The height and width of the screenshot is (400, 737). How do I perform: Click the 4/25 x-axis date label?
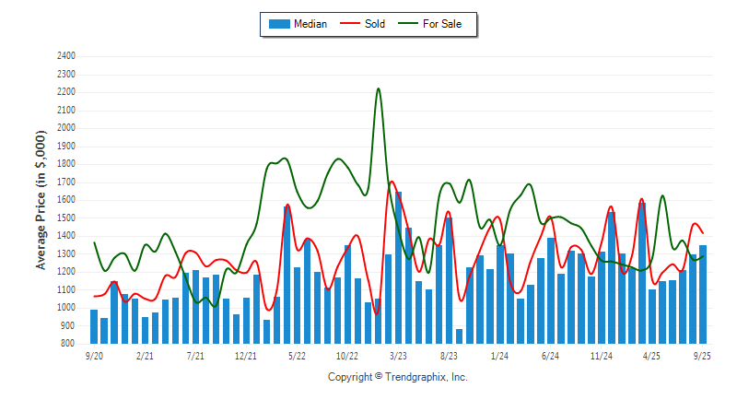[652, 355]
